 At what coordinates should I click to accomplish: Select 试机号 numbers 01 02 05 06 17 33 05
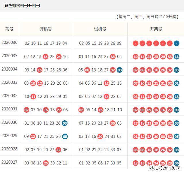point(100,163)
